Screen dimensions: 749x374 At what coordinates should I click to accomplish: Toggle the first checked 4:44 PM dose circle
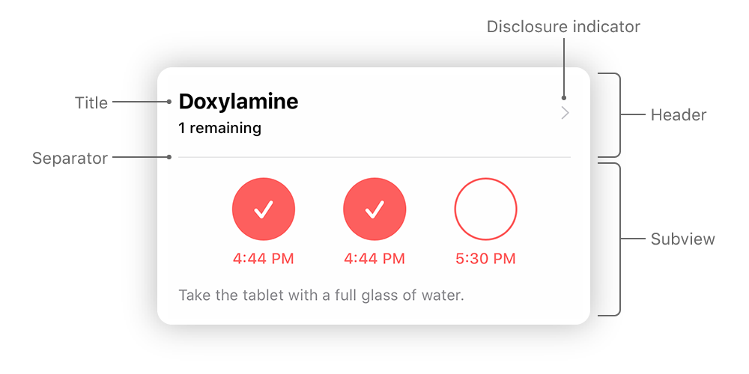(x=264, y=209)
